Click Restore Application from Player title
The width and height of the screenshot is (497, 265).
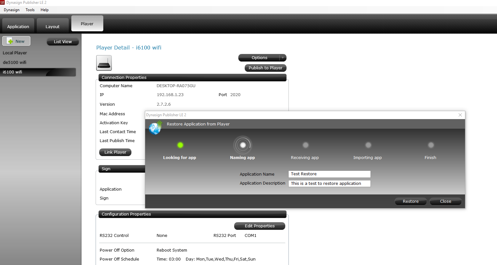[198, 124]
